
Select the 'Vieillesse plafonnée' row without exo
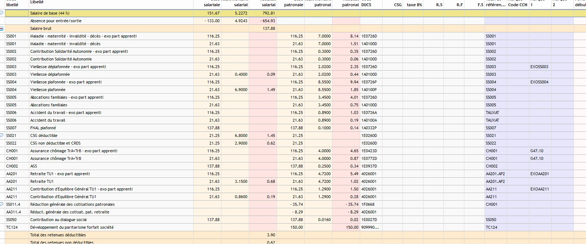coord(48,90)
